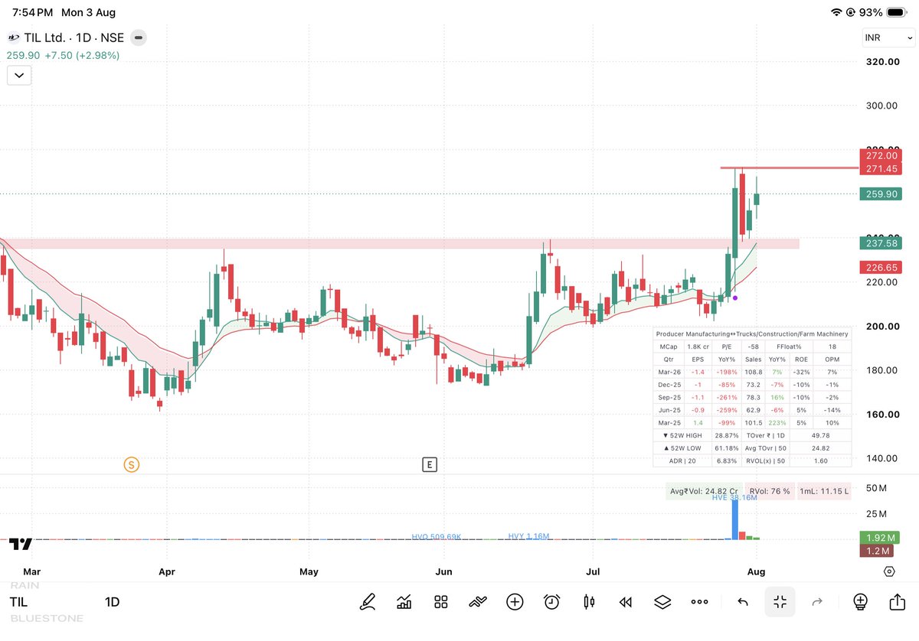Share the chart using the share icon
The image size is (919, 641).
point(897,601)
